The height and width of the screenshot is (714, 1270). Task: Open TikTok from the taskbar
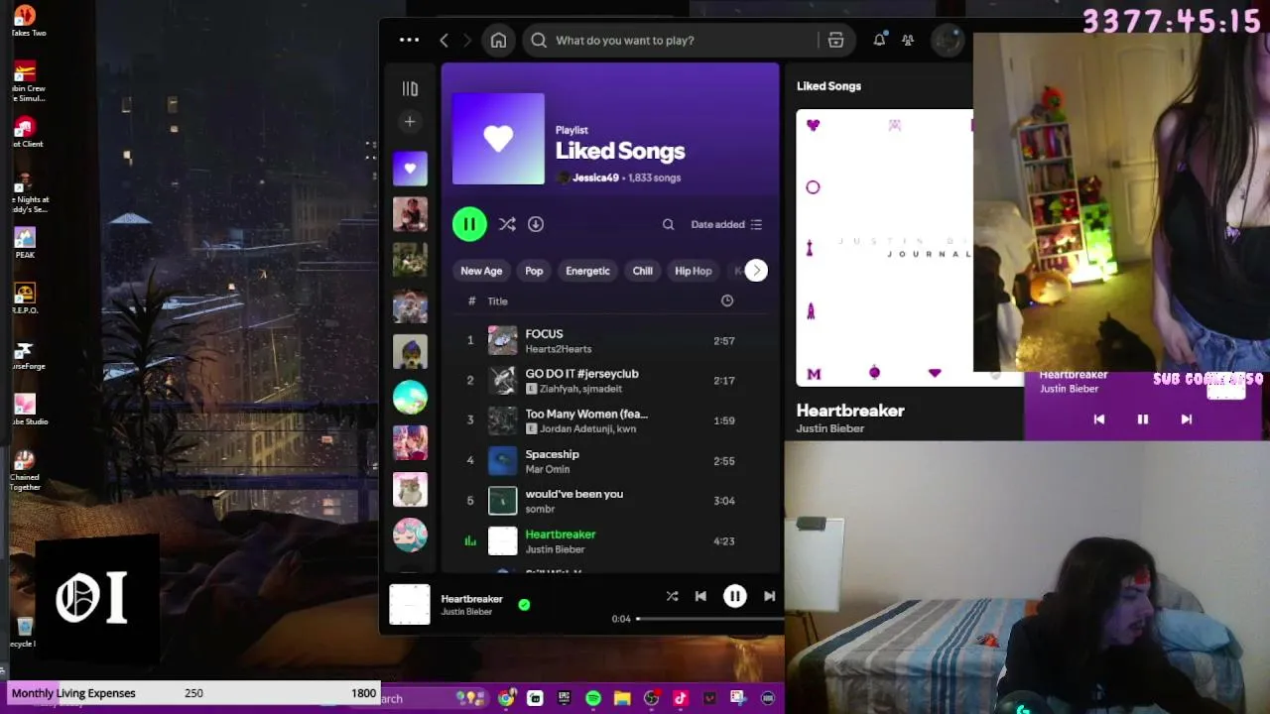[681, 698]
